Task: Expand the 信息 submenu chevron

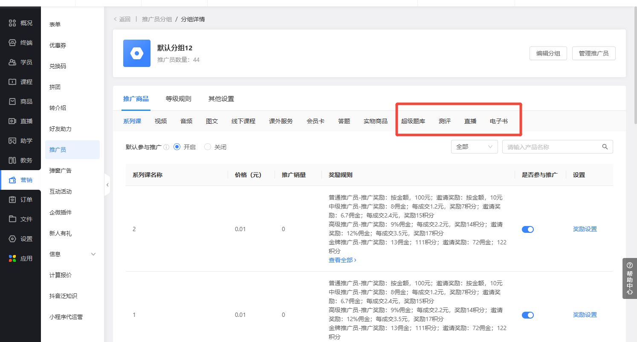Action: (x=94, y=254)
